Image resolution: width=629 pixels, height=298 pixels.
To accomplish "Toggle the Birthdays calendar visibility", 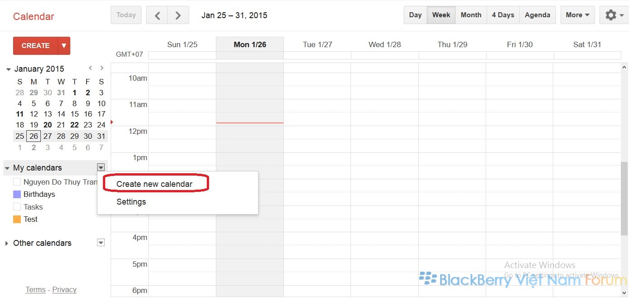I will tap(17, 194).
